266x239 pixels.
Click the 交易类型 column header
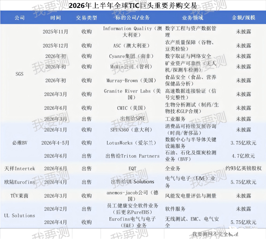point(87,18)
